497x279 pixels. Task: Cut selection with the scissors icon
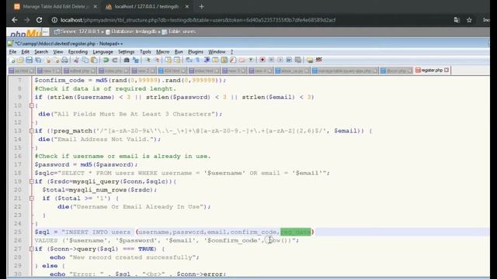pyautogui.click(x=76, y=60)
